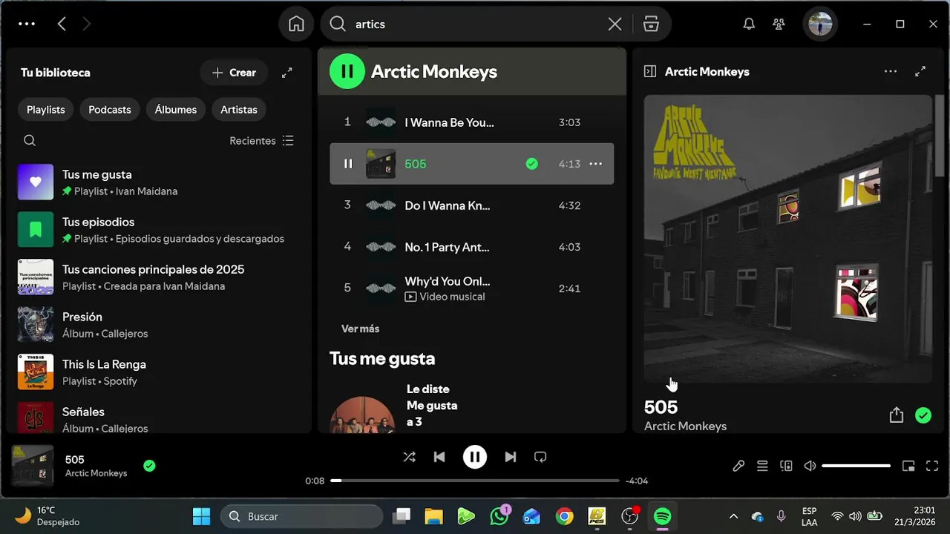Viewport: 950px width, 534px height.
Task: Filter library by Álbumes
Action: 176,109
